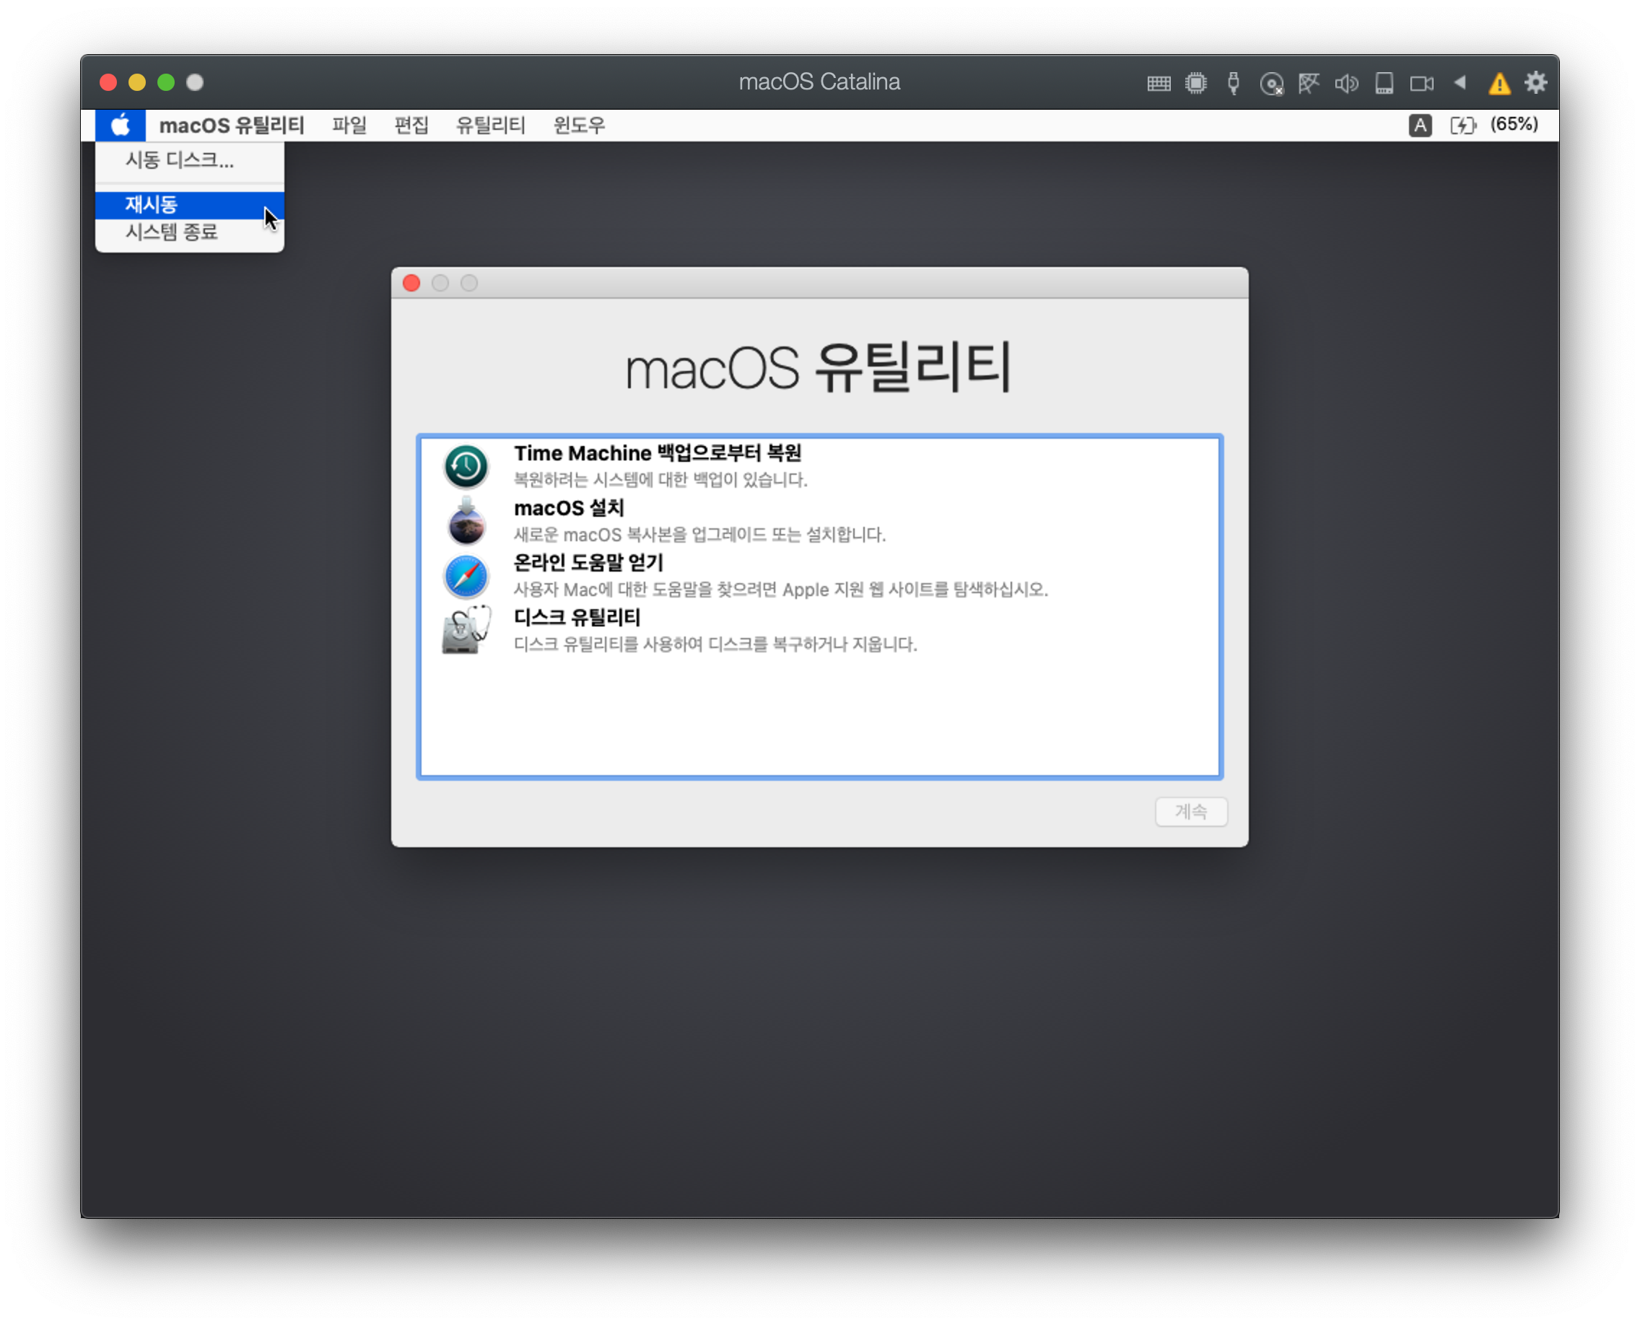The image size is (1640, 1325).
Task: Click the red close button of the macOS Catalina window
Action: tap(108, 82)
